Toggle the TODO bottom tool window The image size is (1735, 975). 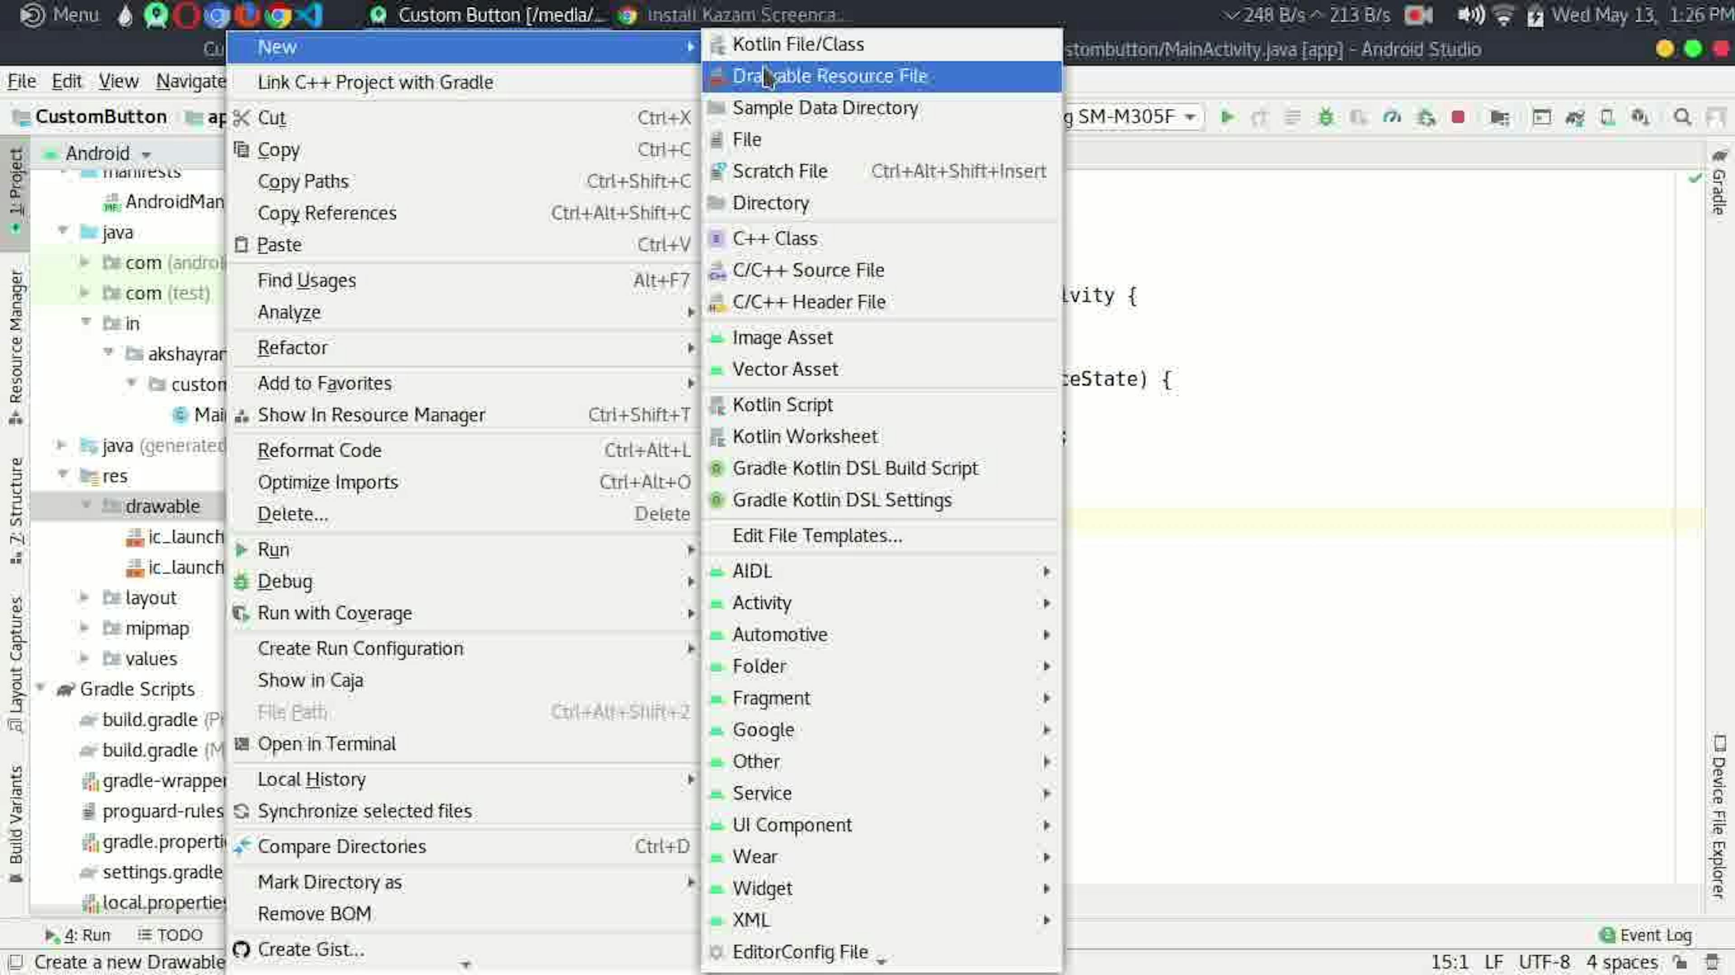point(170,935)
